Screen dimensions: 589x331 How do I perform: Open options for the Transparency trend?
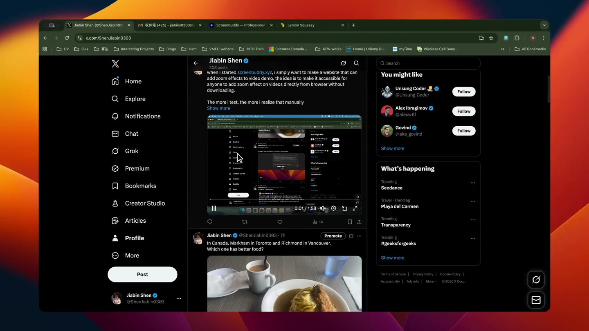(x=473, y=220)
